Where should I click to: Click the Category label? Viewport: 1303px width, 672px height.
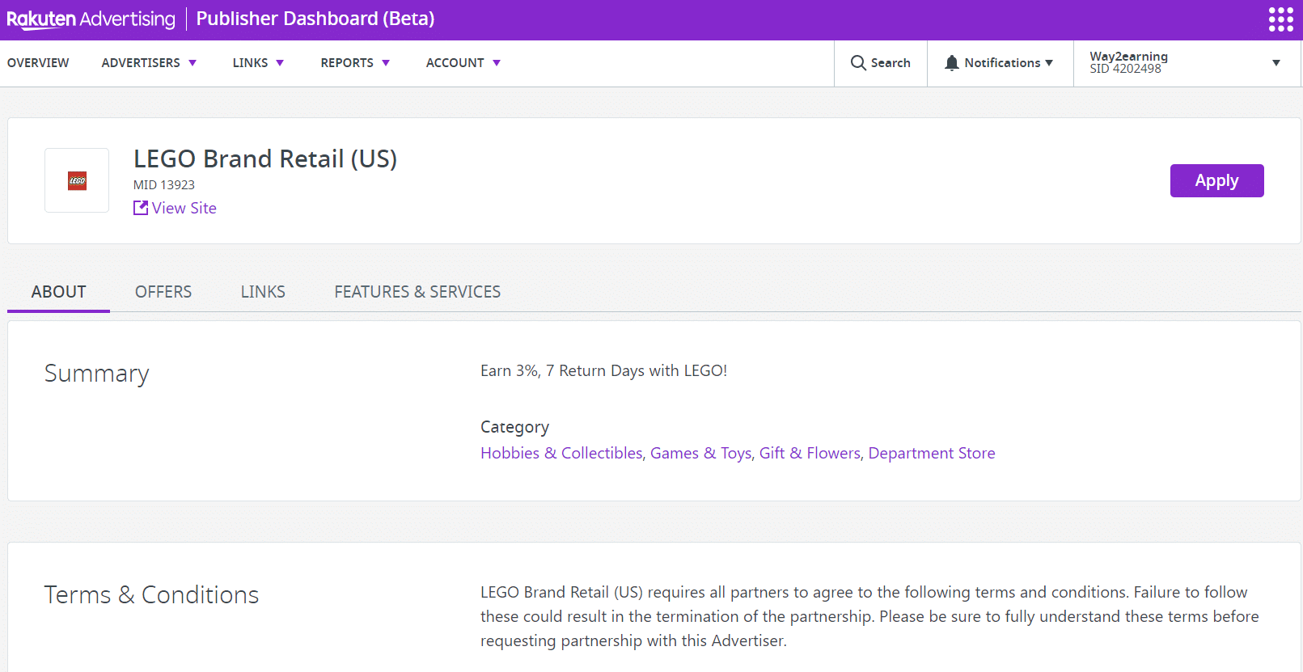514,427
